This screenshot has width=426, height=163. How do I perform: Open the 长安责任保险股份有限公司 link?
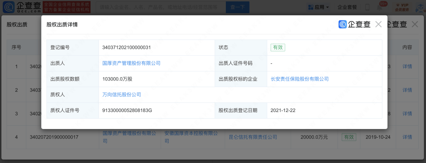point(300,79)
